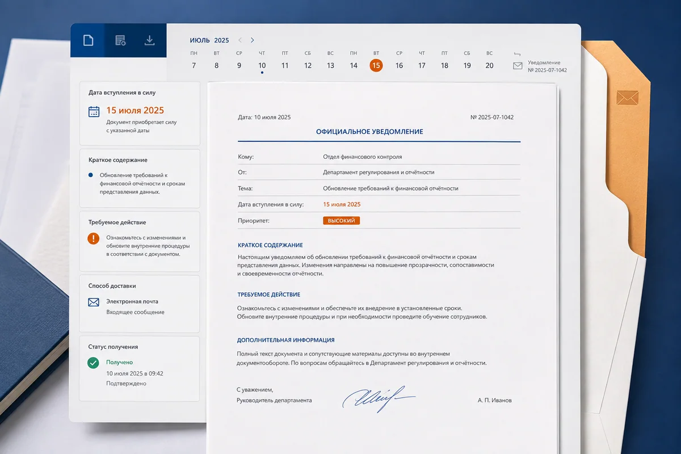Open the Краткое содержание sidebar card
The image size is (681, 454).
coord(140,178)
